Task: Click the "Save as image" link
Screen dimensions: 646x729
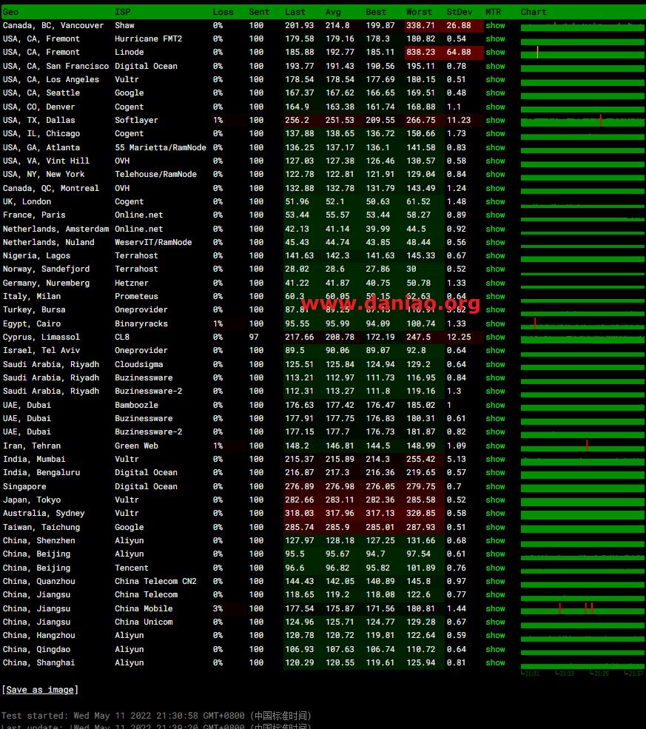Action: 41,690
